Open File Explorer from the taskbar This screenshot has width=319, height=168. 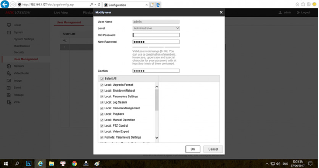point(52,164)
